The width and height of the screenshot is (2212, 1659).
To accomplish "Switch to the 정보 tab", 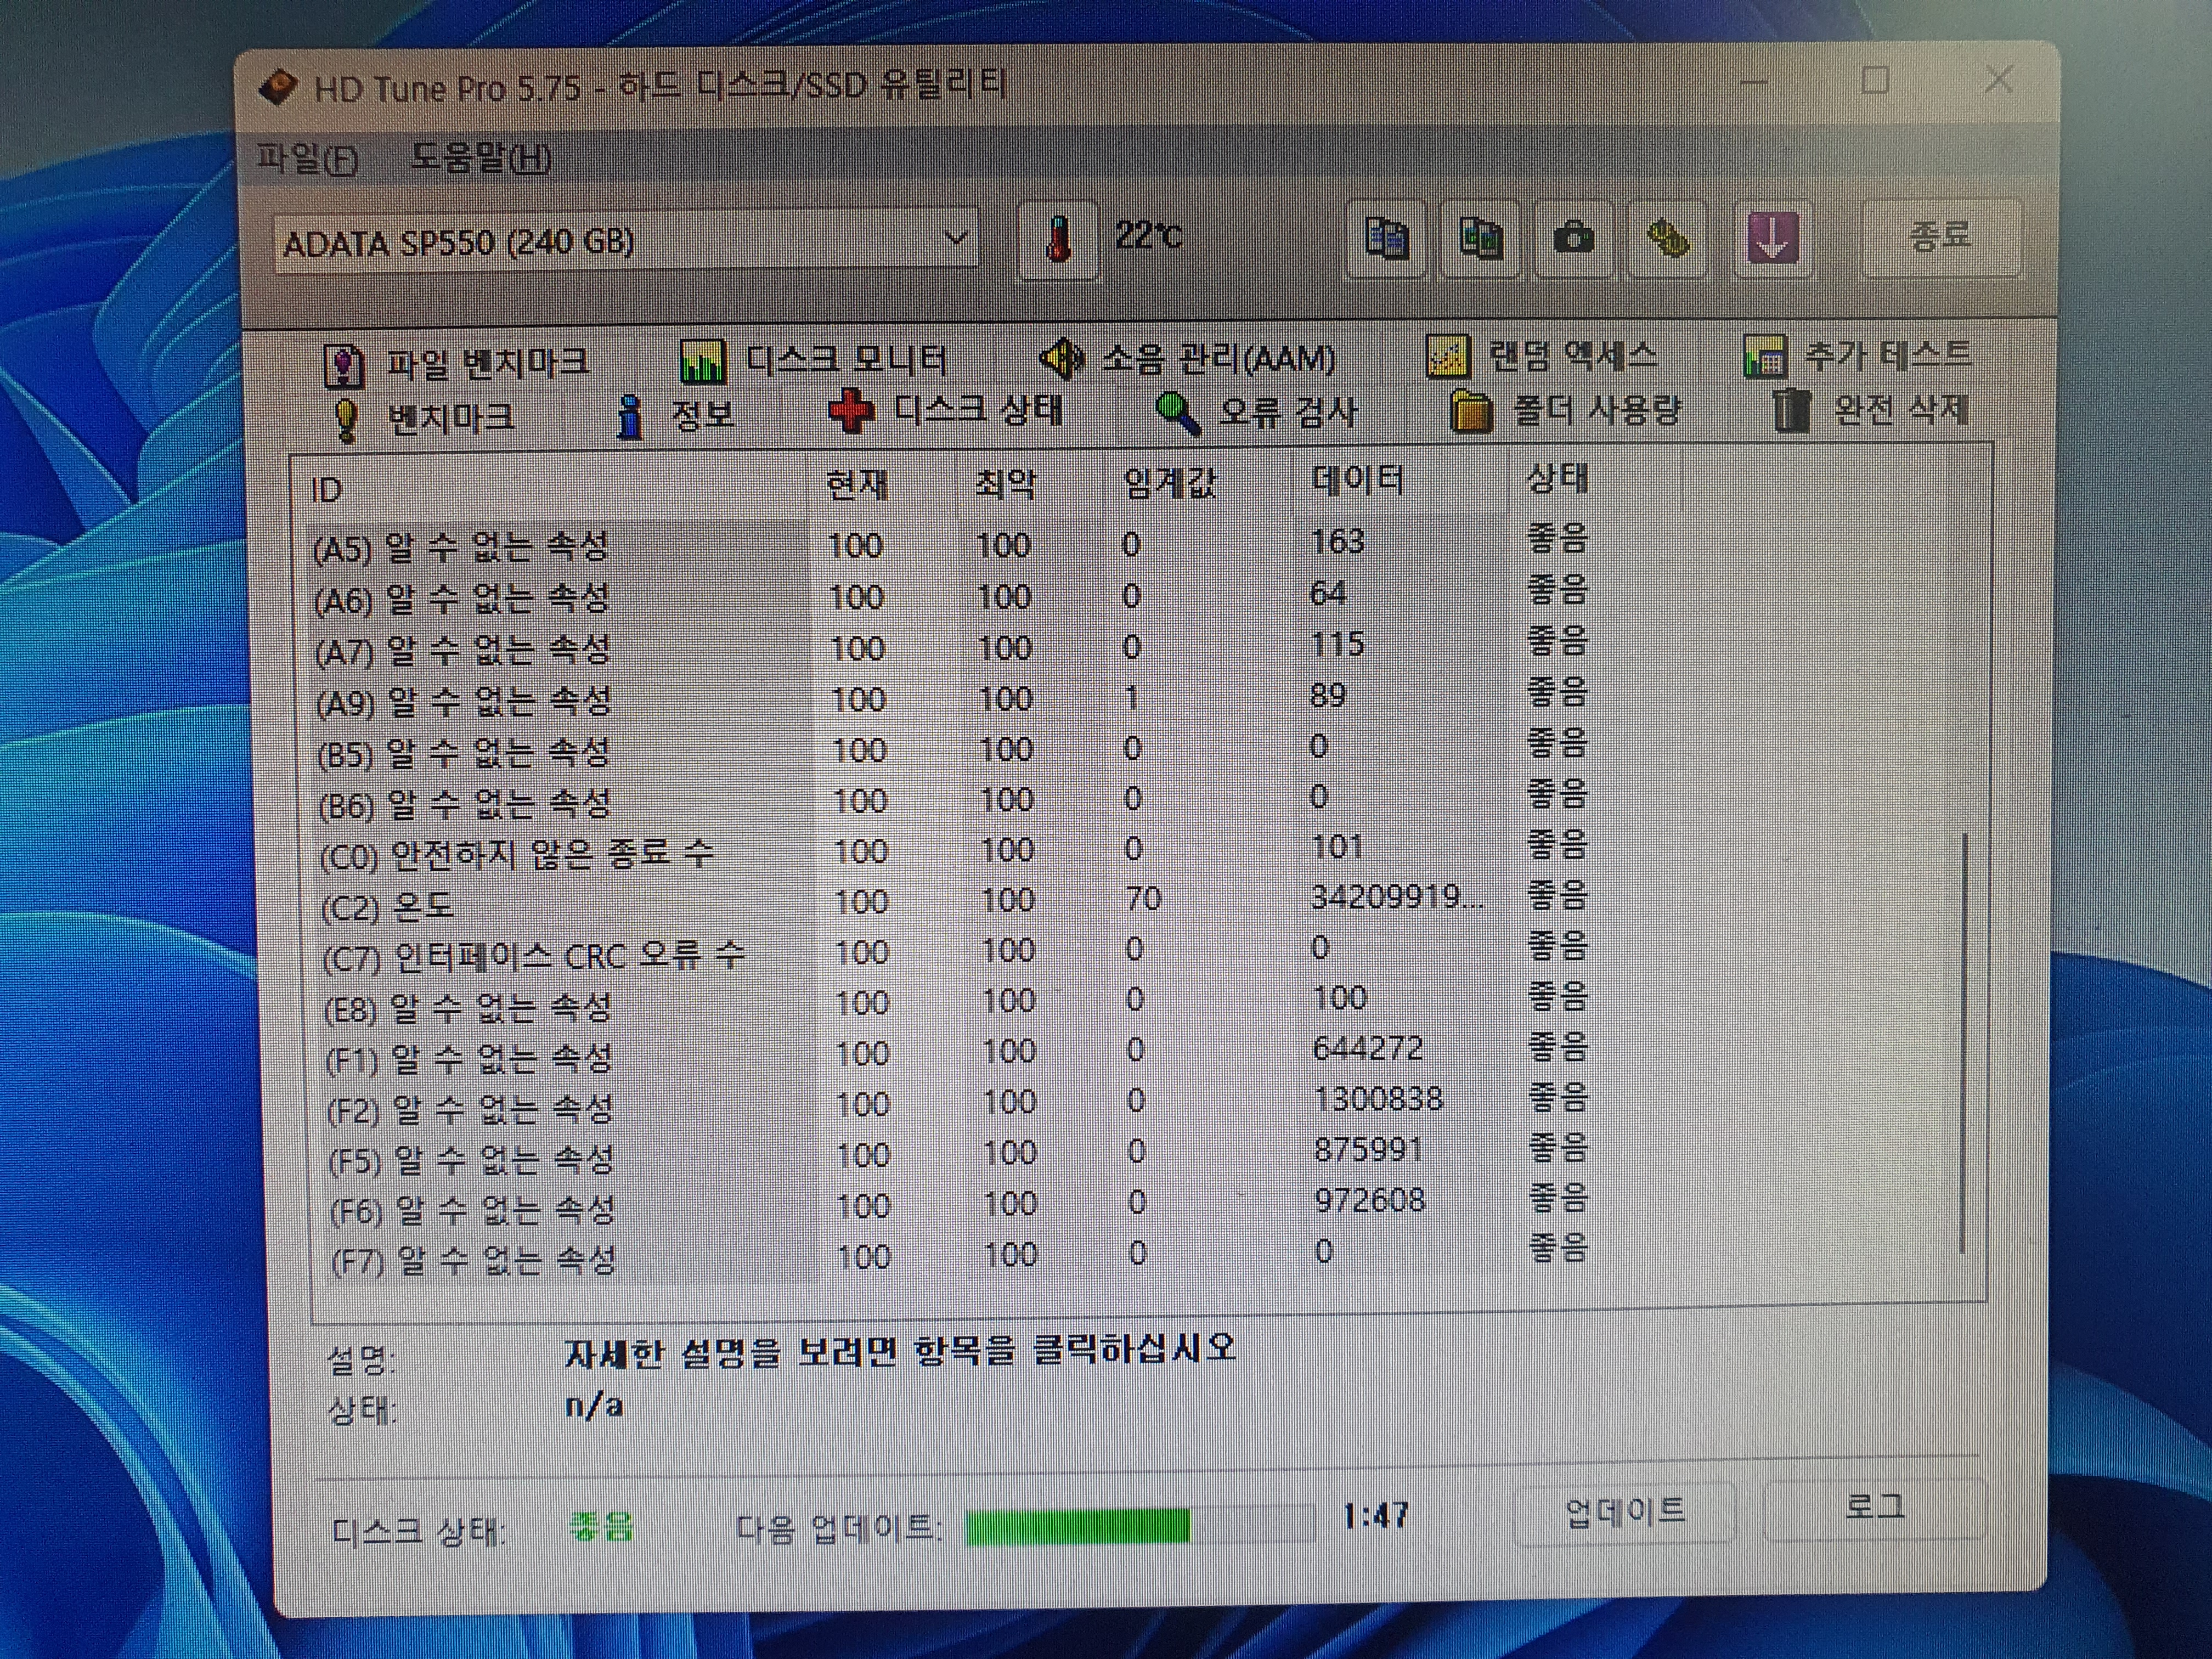I will coord(676,416).
